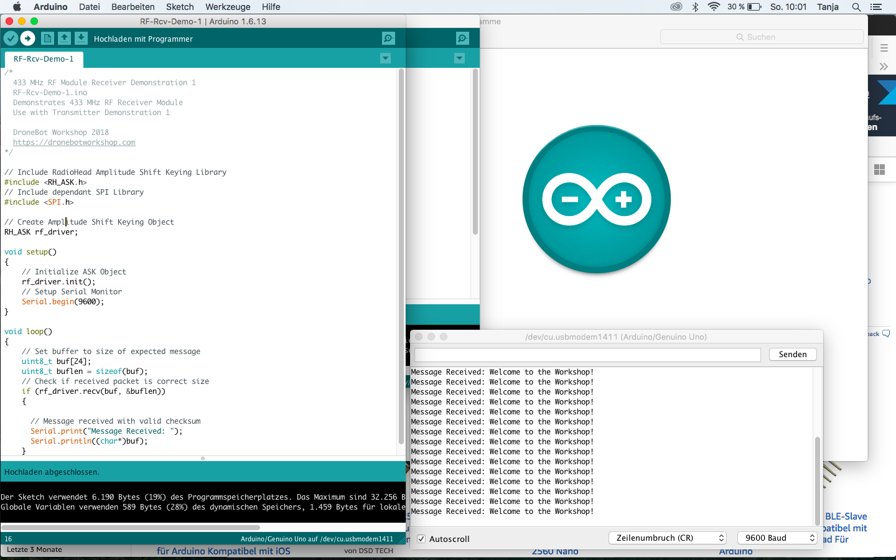Open Serial Monitor in RF-Rcv-Demo-1 window
The image size is (896, 560).
(388, 39)
